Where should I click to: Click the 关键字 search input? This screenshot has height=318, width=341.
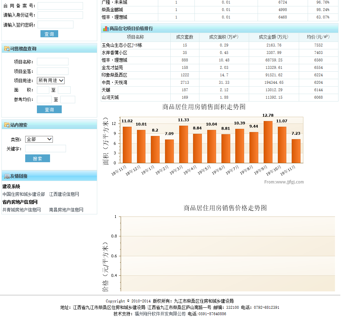click(x=45, y=148)
